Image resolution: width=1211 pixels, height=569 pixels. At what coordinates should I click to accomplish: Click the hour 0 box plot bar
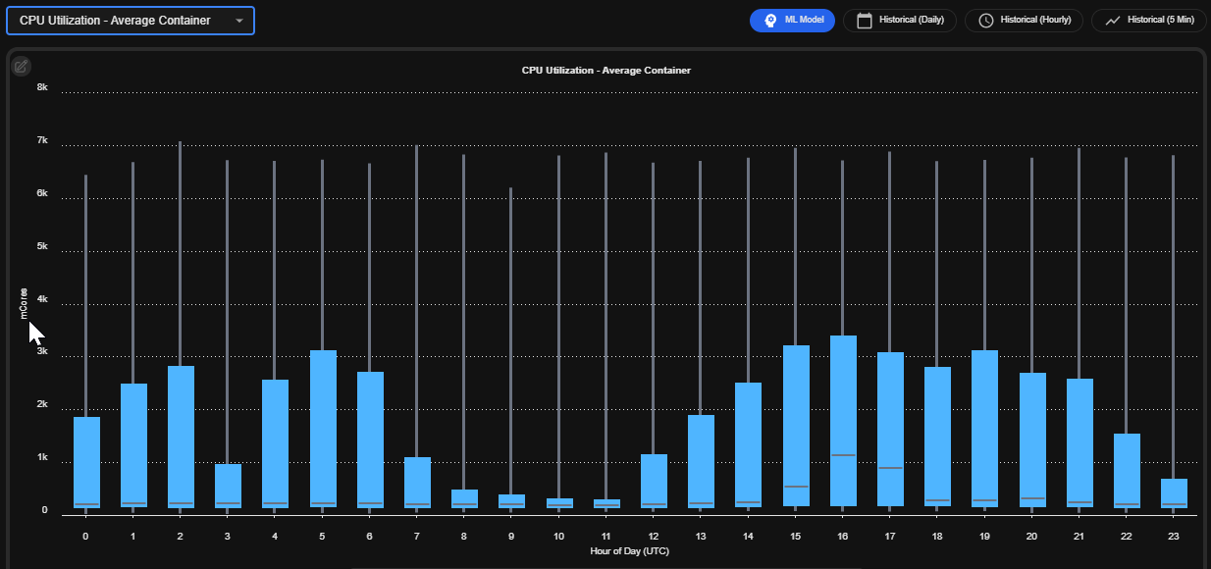coord(86,462)
